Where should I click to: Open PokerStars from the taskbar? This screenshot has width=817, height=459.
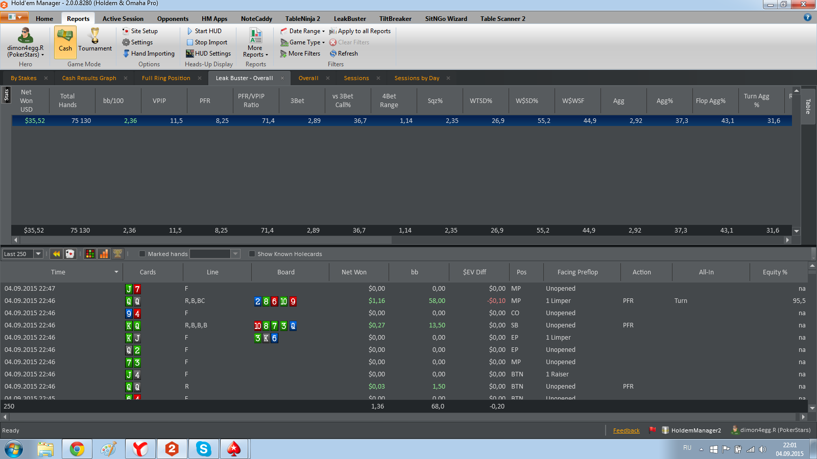click(x=234, y=449)
